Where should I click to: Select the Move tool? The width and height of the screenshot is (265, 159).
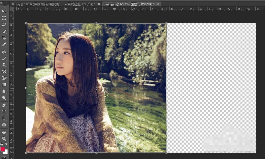coord(4,12)
